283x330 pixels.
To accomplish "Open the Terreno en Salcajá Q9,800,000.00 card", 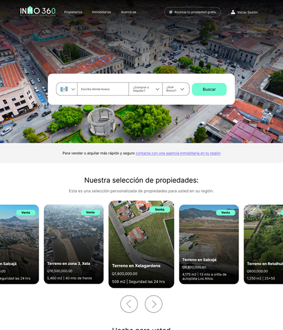I will point(209,244).
